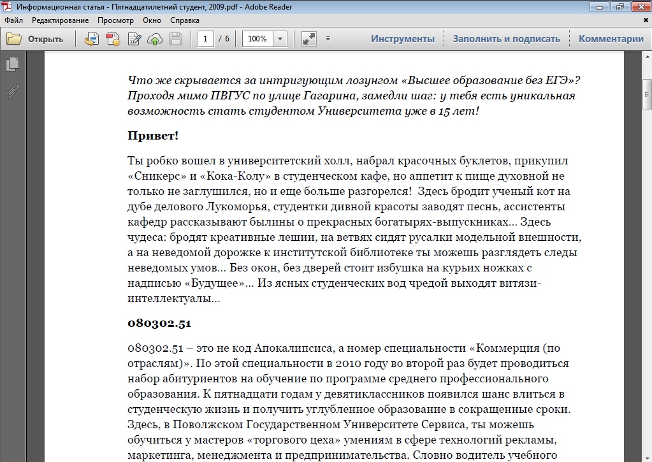The height and width of the screenshot is (462, 652).
Task: Click the scrollbar up arrow
Action: tap(647, 57)
